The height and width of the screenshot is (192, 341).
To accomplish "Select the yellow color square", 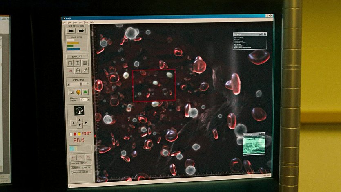I will click(x=79, y=134).
